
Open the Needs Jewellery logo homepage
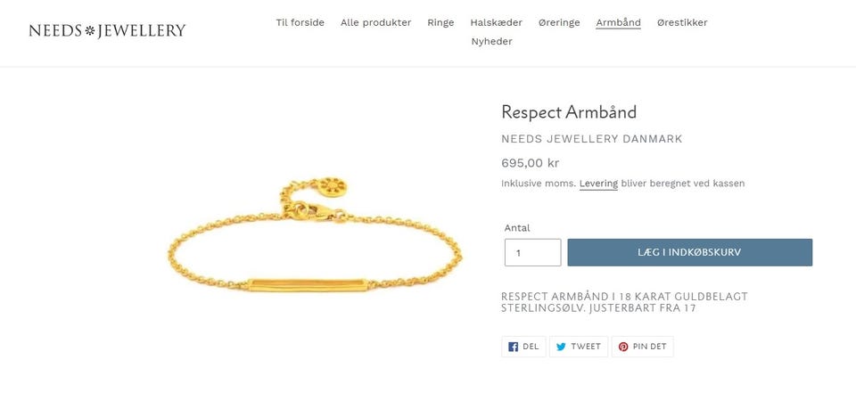coord(107,30)
